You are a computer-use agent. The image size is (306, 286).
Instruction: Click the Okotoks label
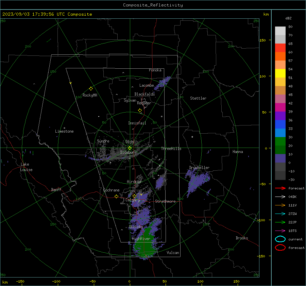click(x=136, y=227)
